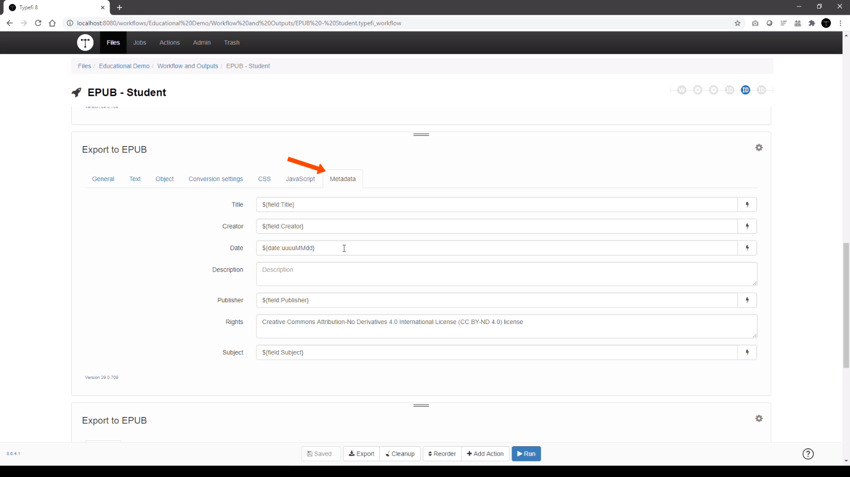Click the Reorder button
Viewport: 850px width, 477px height.
pos(443,454)
